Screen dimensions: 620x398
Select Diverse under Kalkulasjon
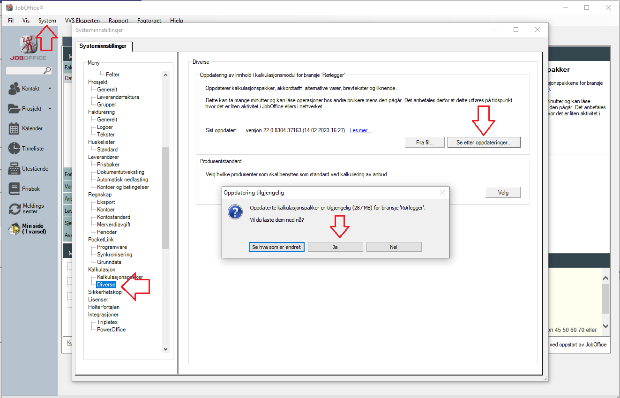click(106, 285)
